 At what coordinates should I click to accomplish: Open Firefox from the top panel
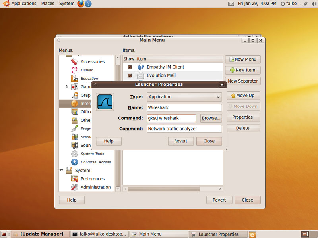click(81, 4)
